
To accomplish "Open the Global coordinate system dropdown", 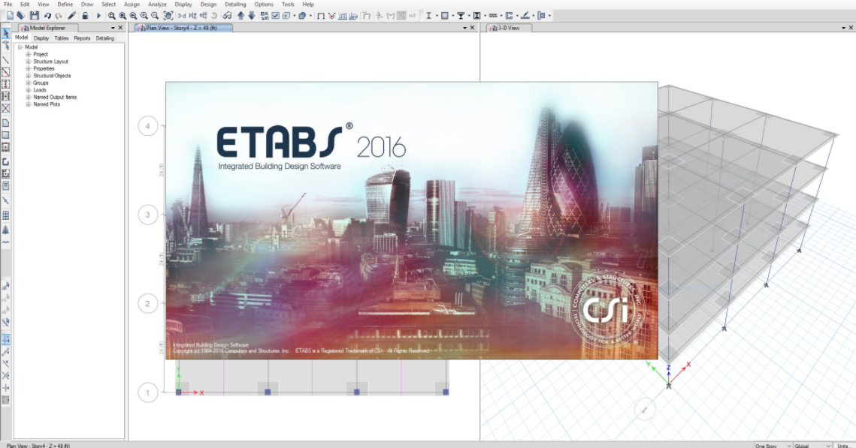I will 813,445.
